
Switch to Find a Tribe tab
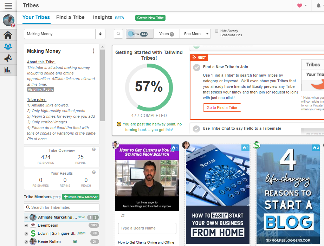[x=70, y=17]
